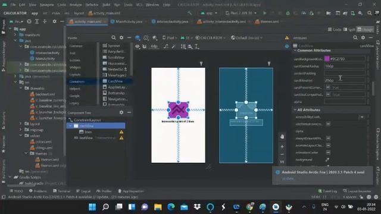Open the Pixel device dropdown
The width and height of the screenshot is (381, 214).
(x=170, y=38)
